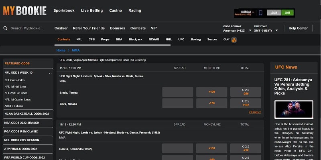Open the Racing menu
The image size is (321, 160).
point(135,11)
